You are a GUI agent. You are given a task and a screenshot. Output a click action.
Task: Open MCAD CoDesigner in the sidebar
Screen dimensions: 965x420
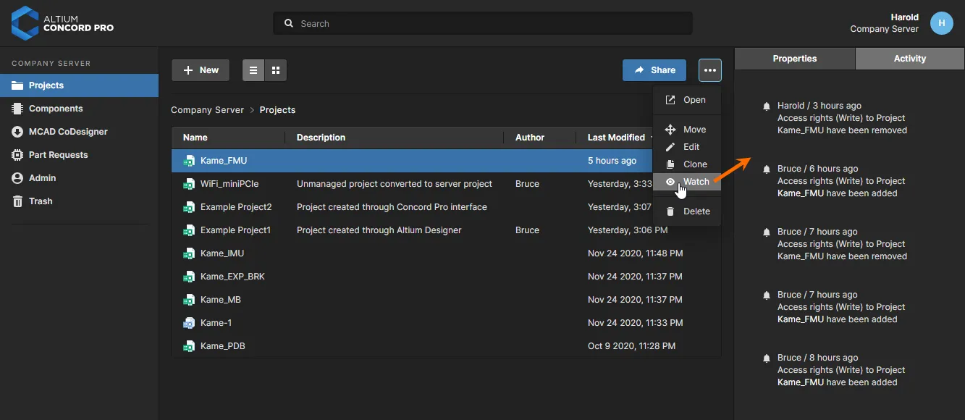(79, 132)
